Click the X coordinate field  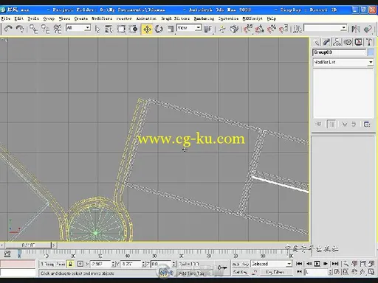[100, 264]
